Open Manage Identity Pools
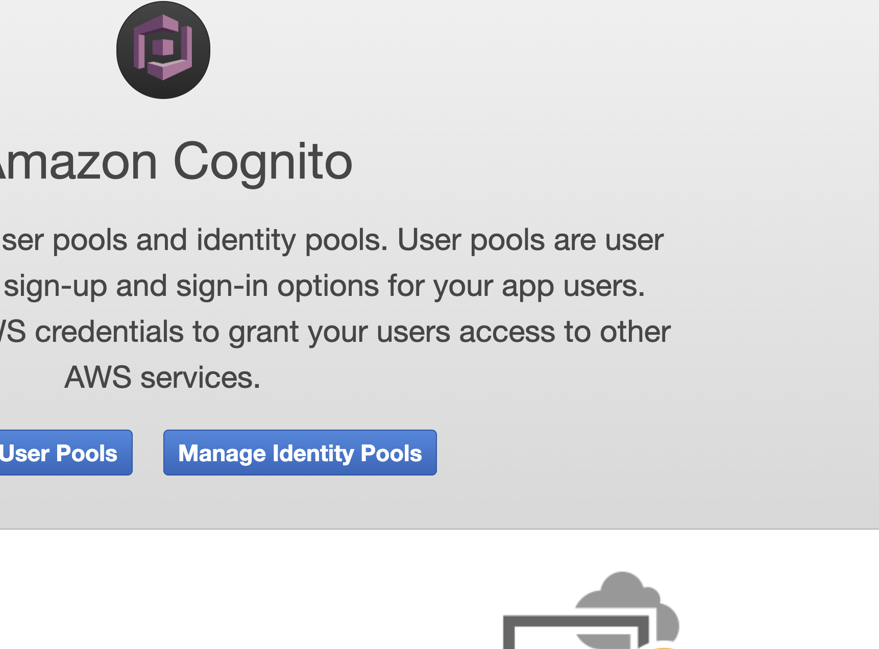This screenshot has height=649, width=879. [300, 453]
